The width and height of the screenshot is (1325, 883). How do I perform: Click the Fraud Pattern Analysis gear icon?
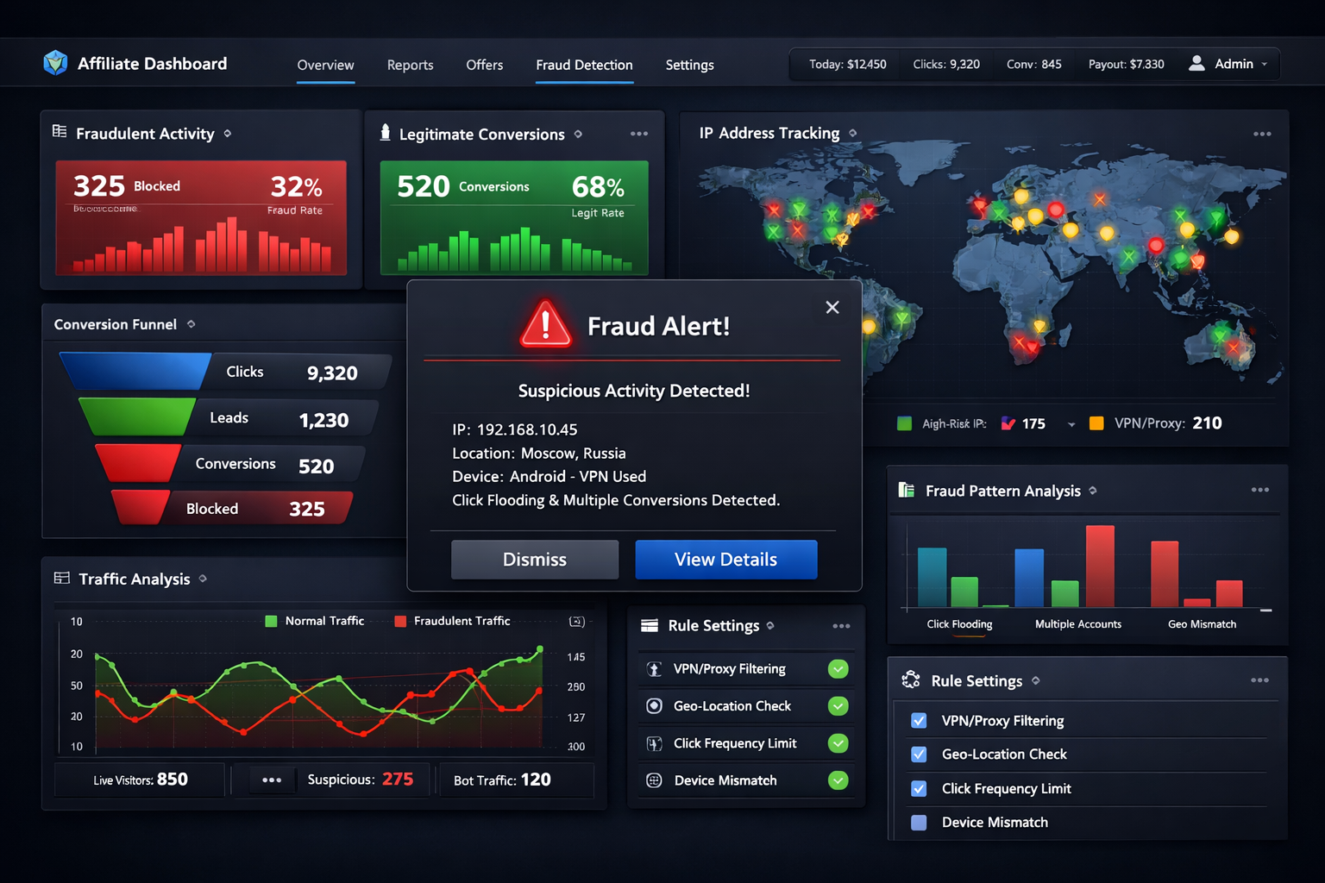1093,491
